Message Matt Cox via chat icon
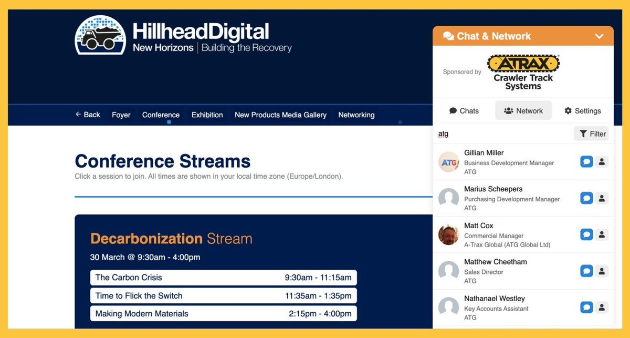This screenshot has height=338, width=630. pyautogui.click(x=586, y=234)
